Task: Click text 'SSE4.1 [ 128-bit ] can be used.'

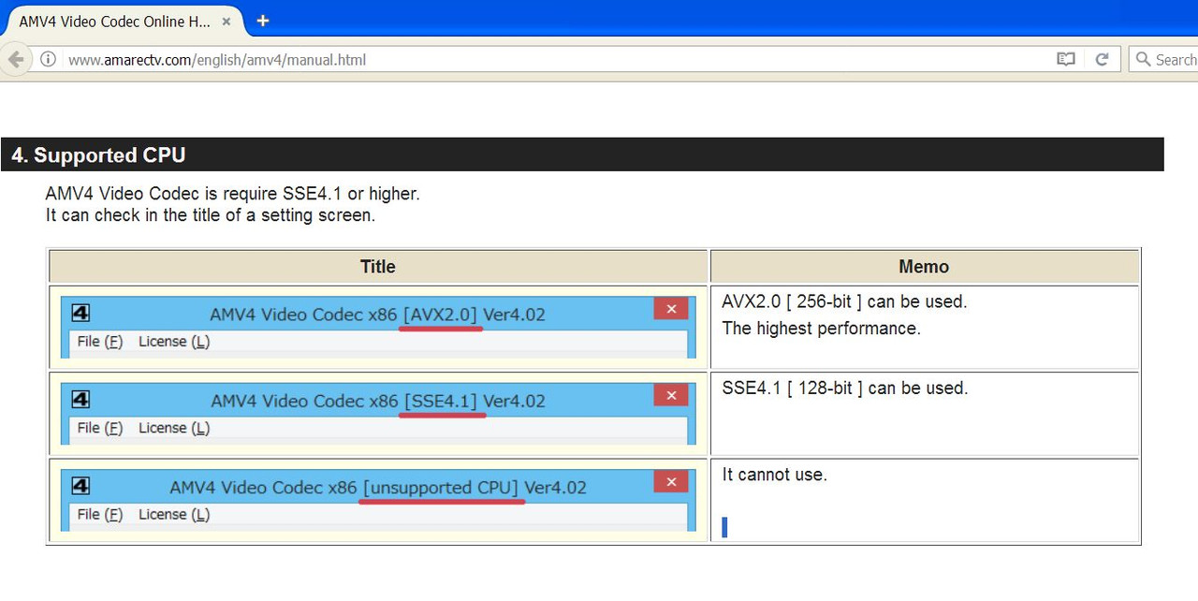Action: pos(845,388)
